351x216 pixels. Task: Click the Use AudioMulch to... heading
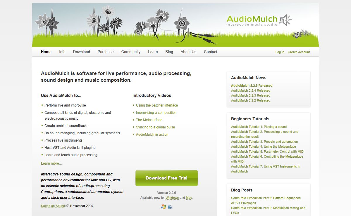tap(61, 95)
